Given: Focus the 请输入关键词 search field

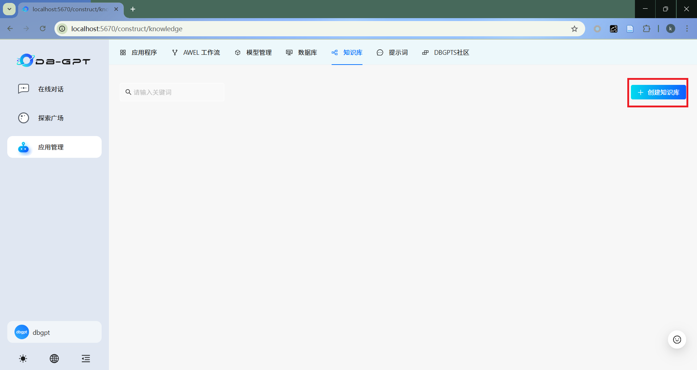Looking at the screenshot, I should click(174, 92).
